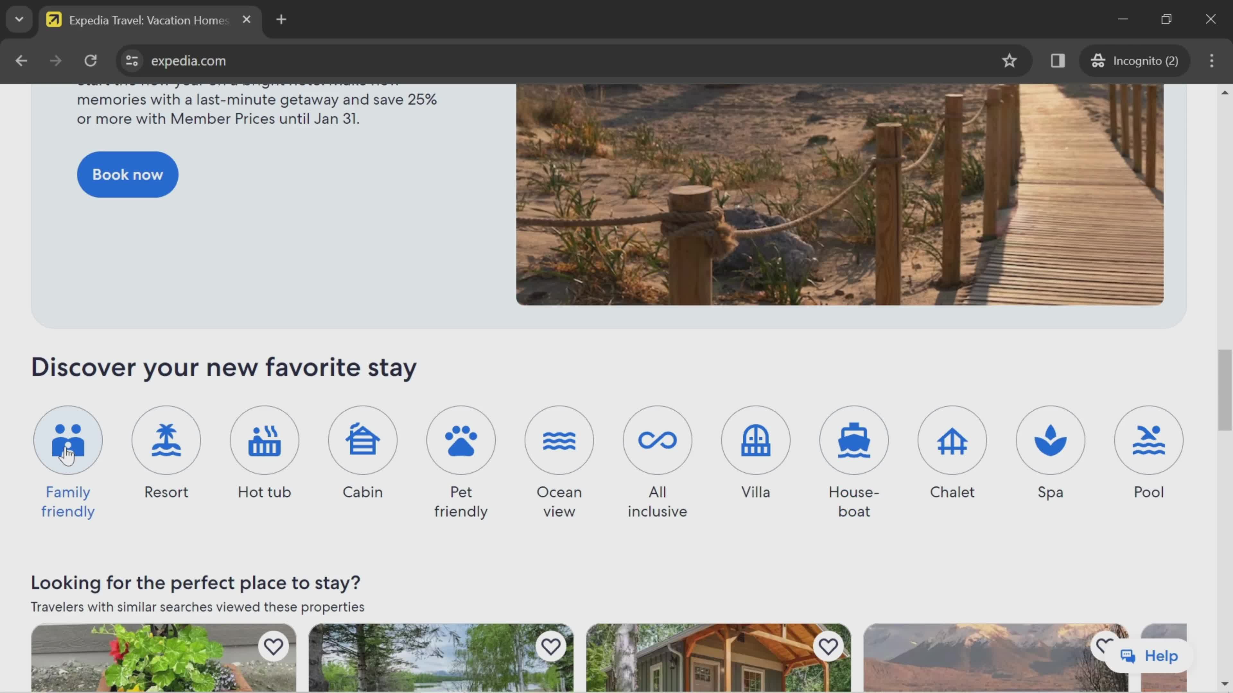The image size is (1233, 693).
Task: View site information icon in address bar
Action: pos(132,61)
